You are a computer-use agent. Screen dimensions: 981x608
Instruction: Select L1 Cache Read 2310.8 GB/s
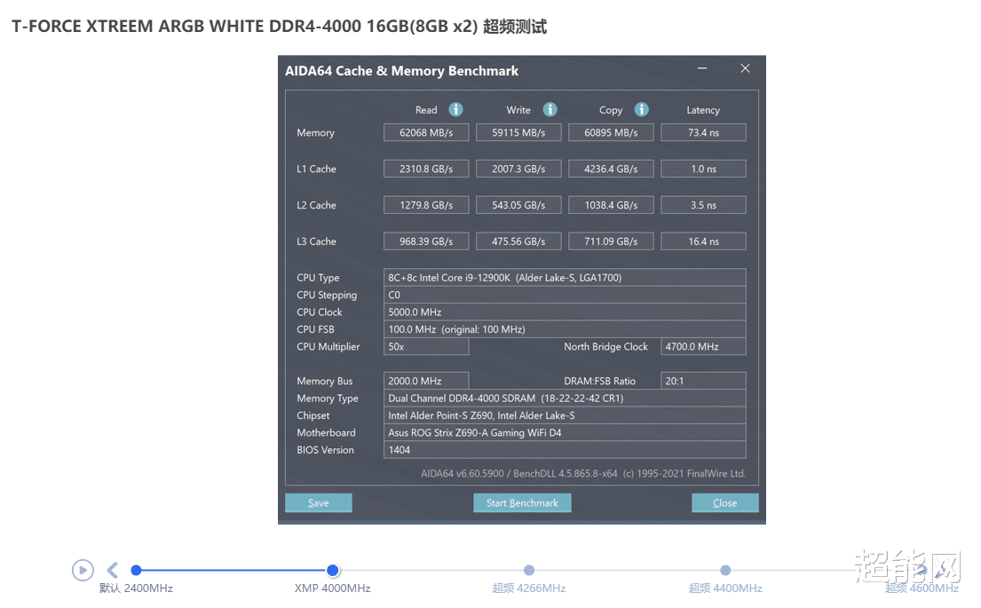point(426,169)
